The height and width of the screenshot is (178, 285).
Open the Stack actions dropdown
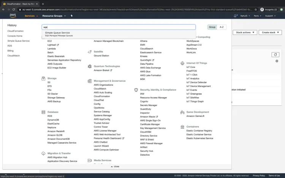point(245,33)
